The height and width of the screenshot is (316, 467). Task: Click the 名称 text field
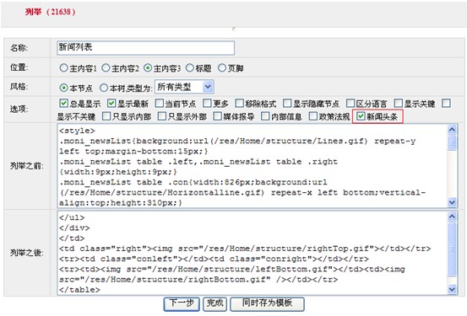[x=145, y=48]
